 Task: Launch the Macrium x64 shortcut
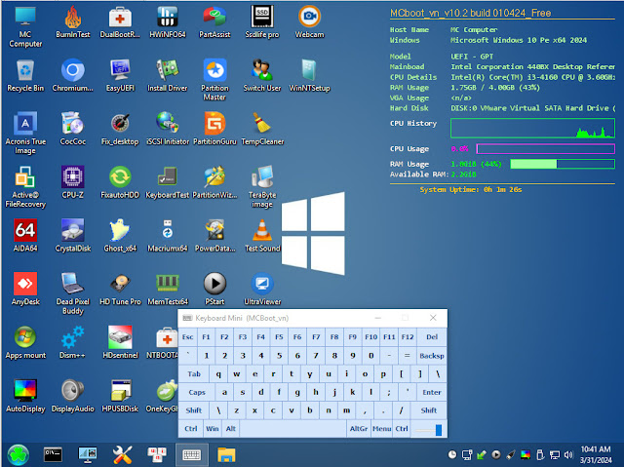click(167, 230)
